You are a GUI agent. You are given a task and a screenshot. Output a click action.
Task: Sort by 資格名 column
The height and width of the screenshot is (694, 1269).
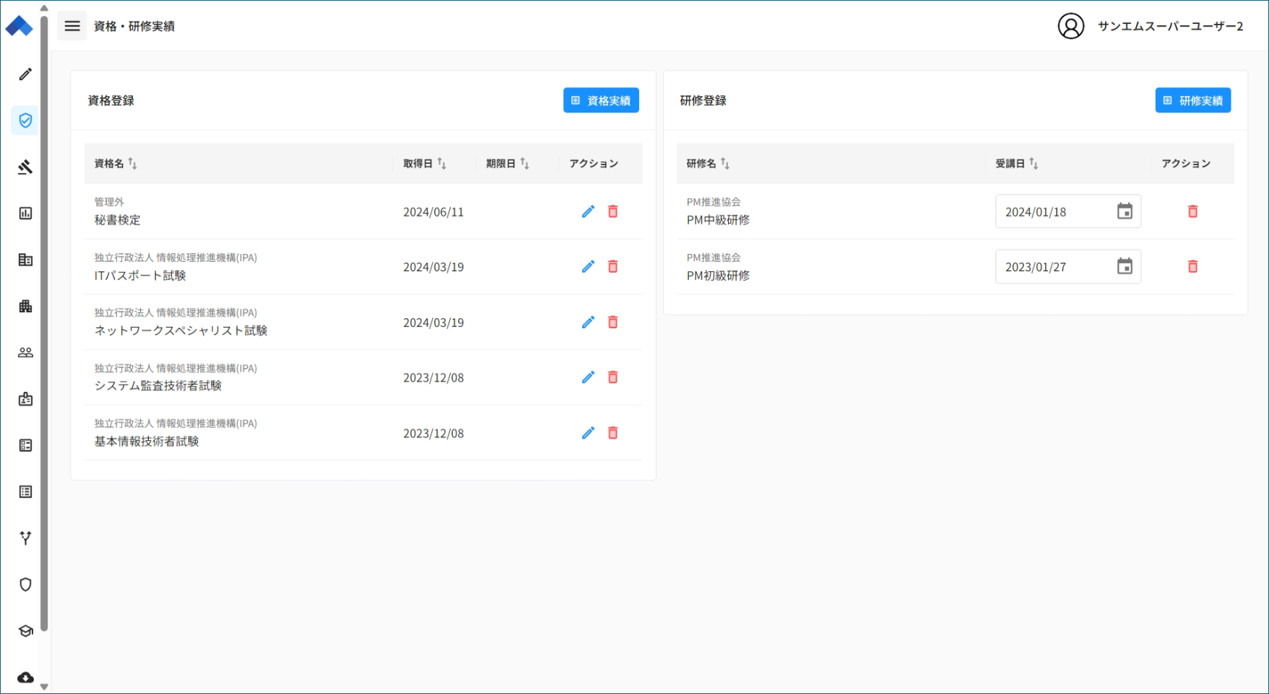(133, 164)
